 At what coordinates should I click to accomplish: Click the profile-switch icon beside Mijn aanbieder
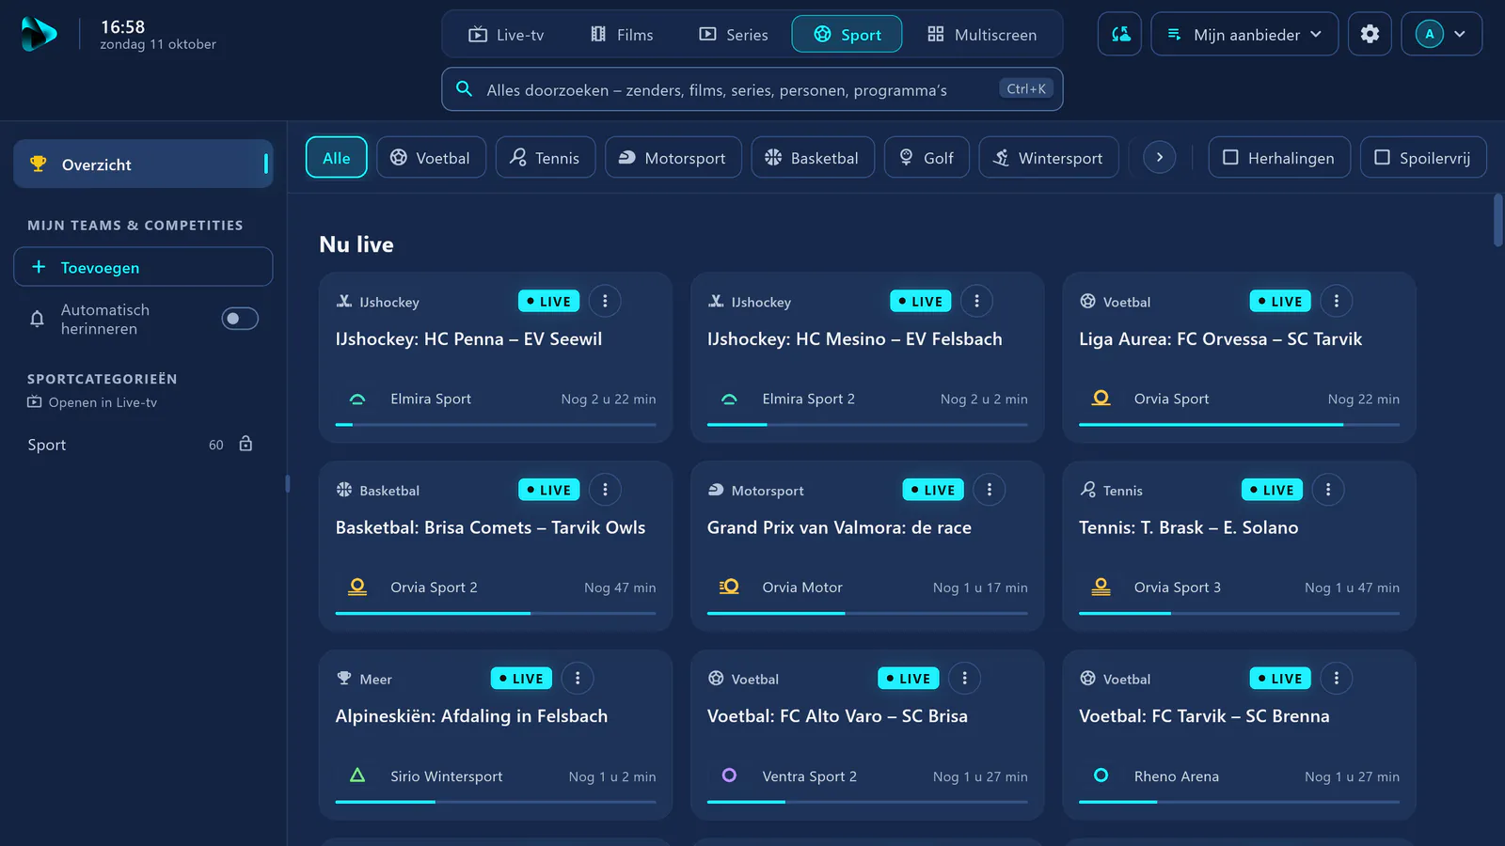1120,34
